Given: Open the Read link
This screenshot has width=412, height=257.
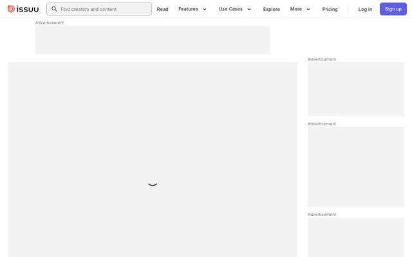Looking at the screenshot, I should click(x=162, y=9).
